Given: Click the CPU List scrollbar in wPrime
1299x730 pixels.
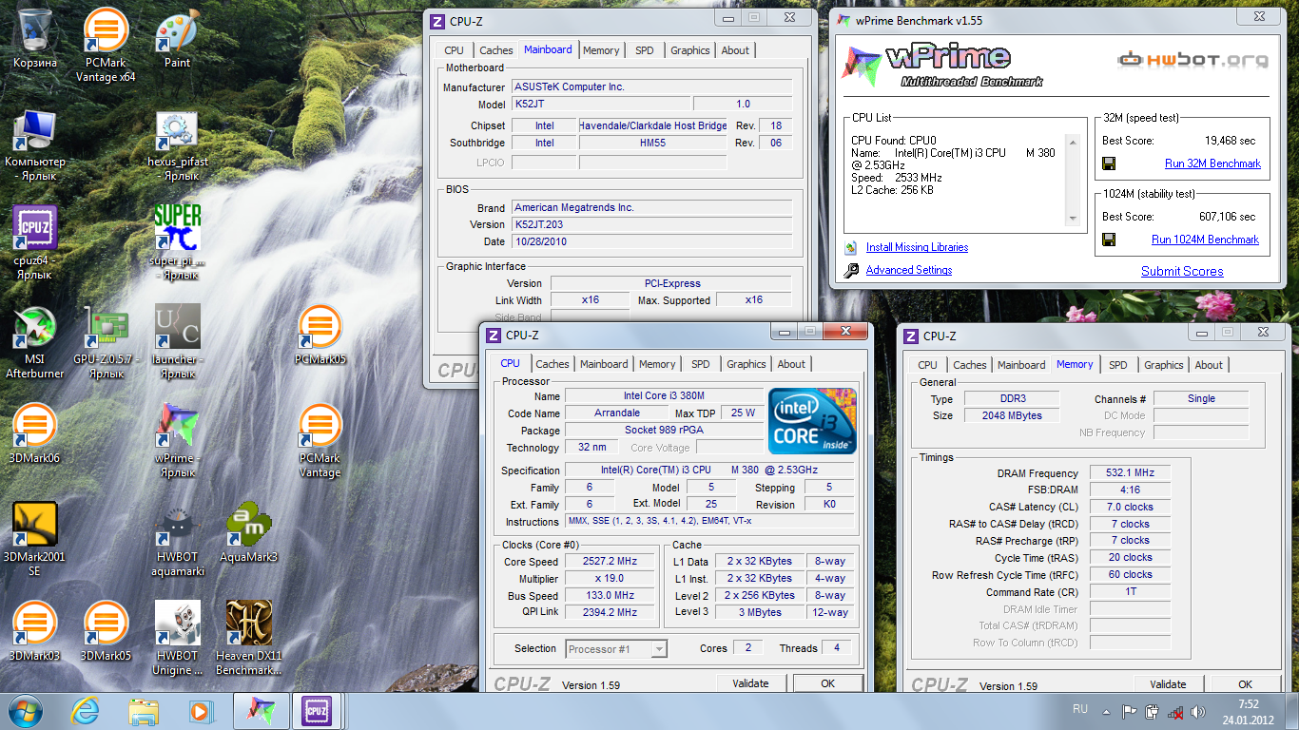Looking at the screenshot, I should (1073, 180).
